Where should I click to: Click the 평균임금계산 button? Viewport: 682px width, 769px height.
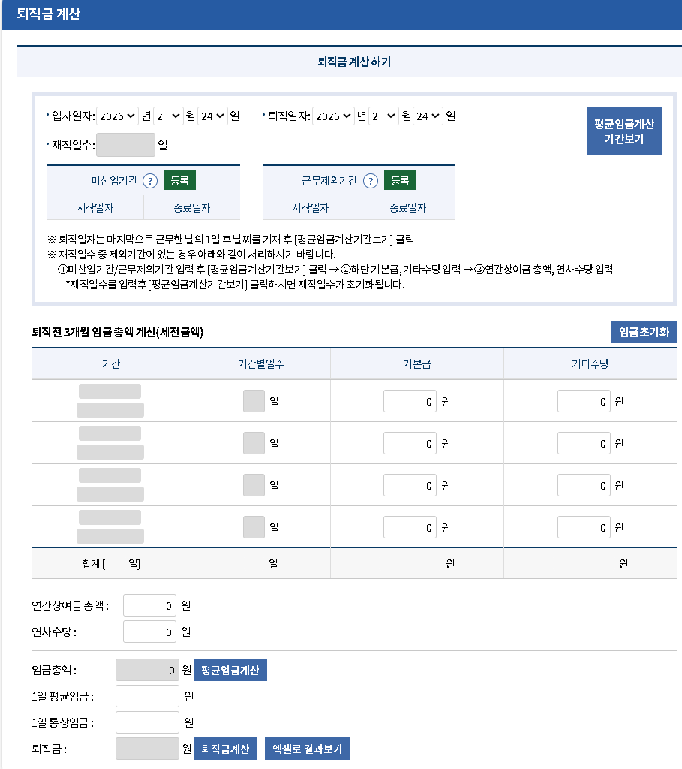pos(230,670)
